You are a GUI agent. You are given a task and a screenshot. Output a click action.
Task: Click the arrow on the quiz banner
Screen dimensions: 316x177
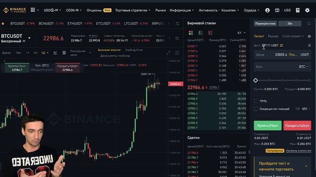tap(306, 166)
